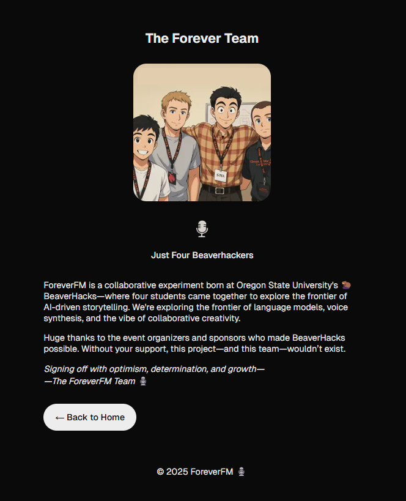Click the footer microphone emoji after ForeverFM
Viewport: 406px width, 501px height.
click(242, 472)
